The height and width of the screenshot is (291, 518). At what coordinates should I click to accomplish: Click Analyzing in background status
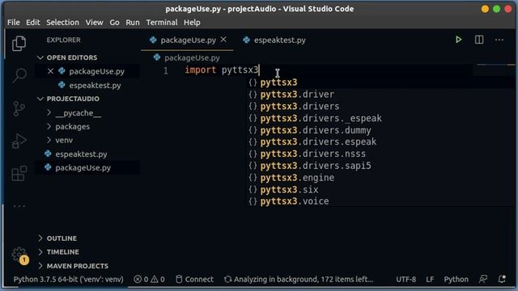point(299,279)
